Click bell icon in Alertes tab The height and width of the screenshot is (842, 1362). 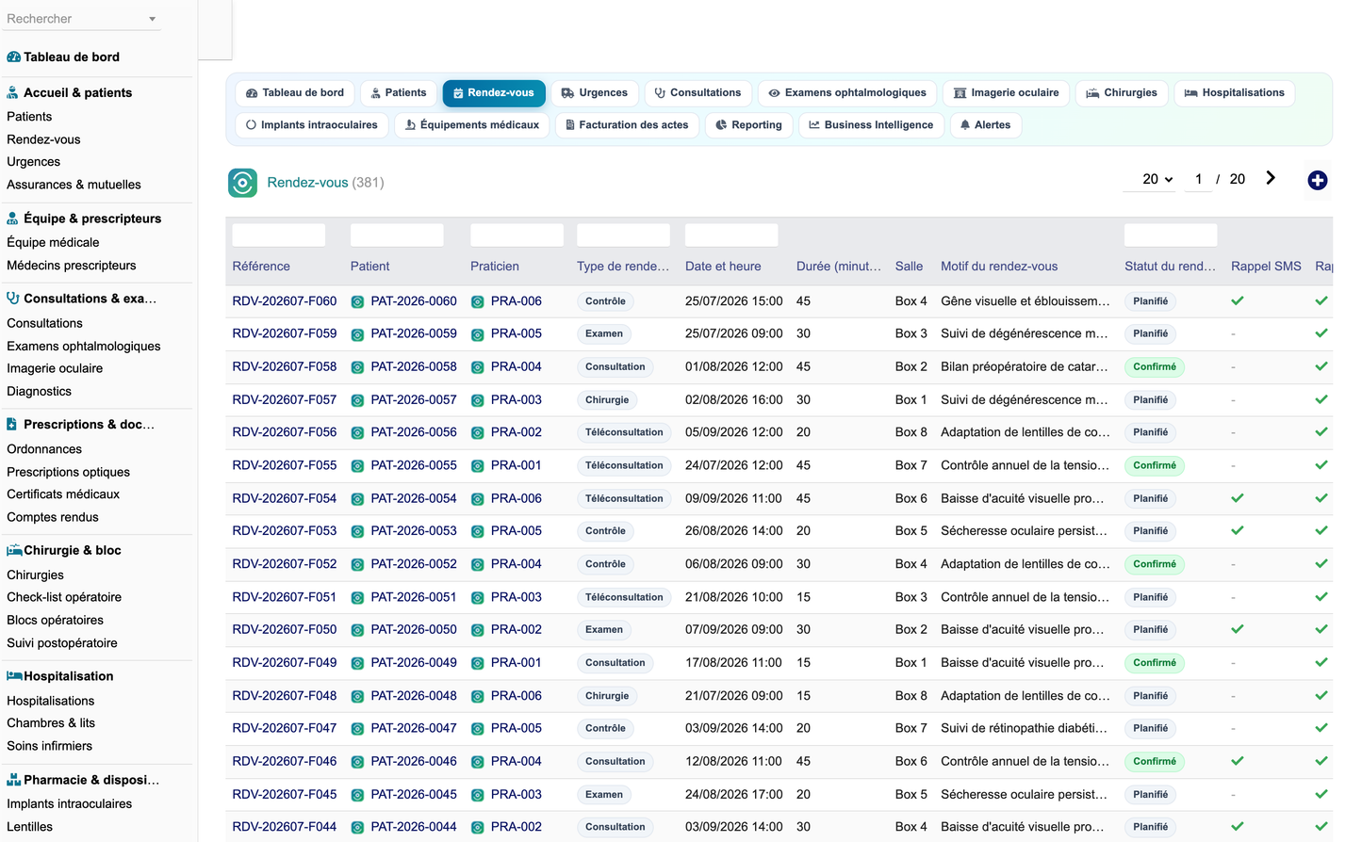(965, 125)
